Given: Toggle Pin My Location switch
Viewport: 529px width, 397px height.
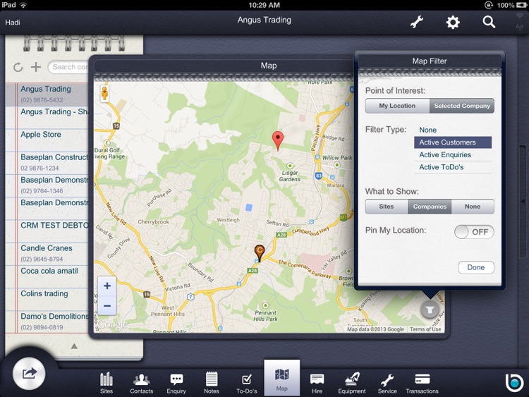Looking at the screenshot, I should (x=474, y=232).
